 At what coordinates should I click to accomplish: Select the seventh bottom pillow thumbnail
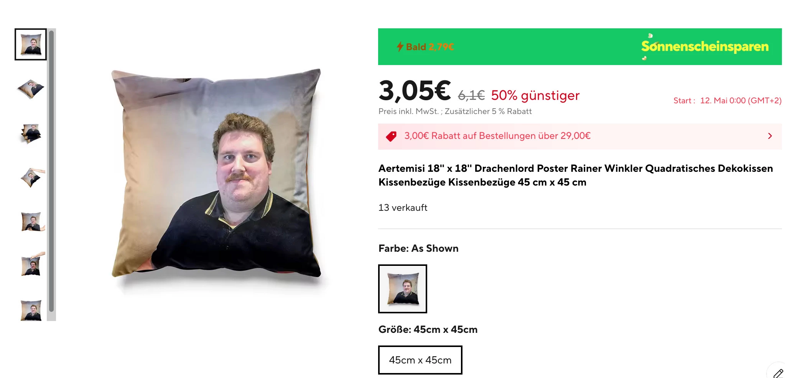31,310
